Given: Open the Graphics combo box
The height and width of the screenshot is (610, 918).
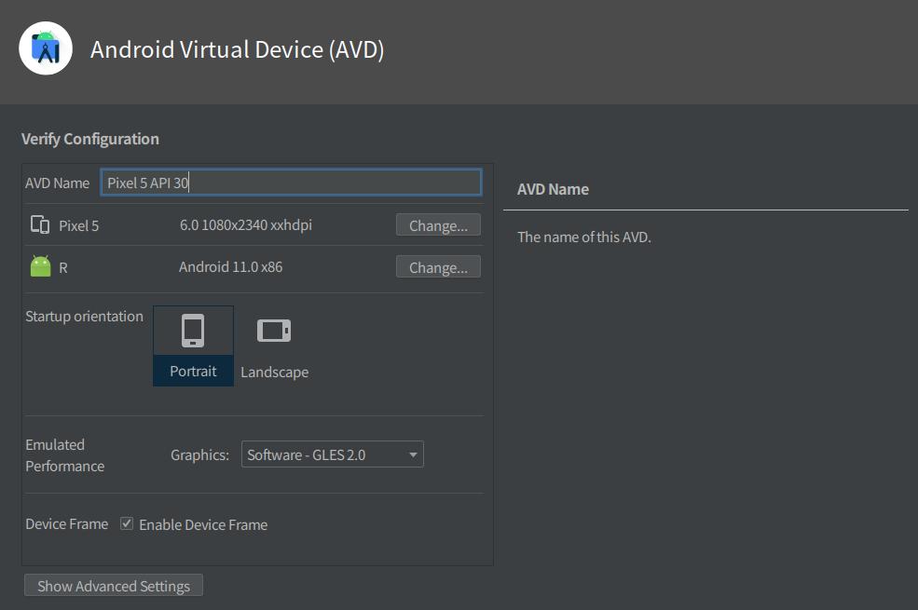Looking at the screenshot, I should (x=332, y=454).
